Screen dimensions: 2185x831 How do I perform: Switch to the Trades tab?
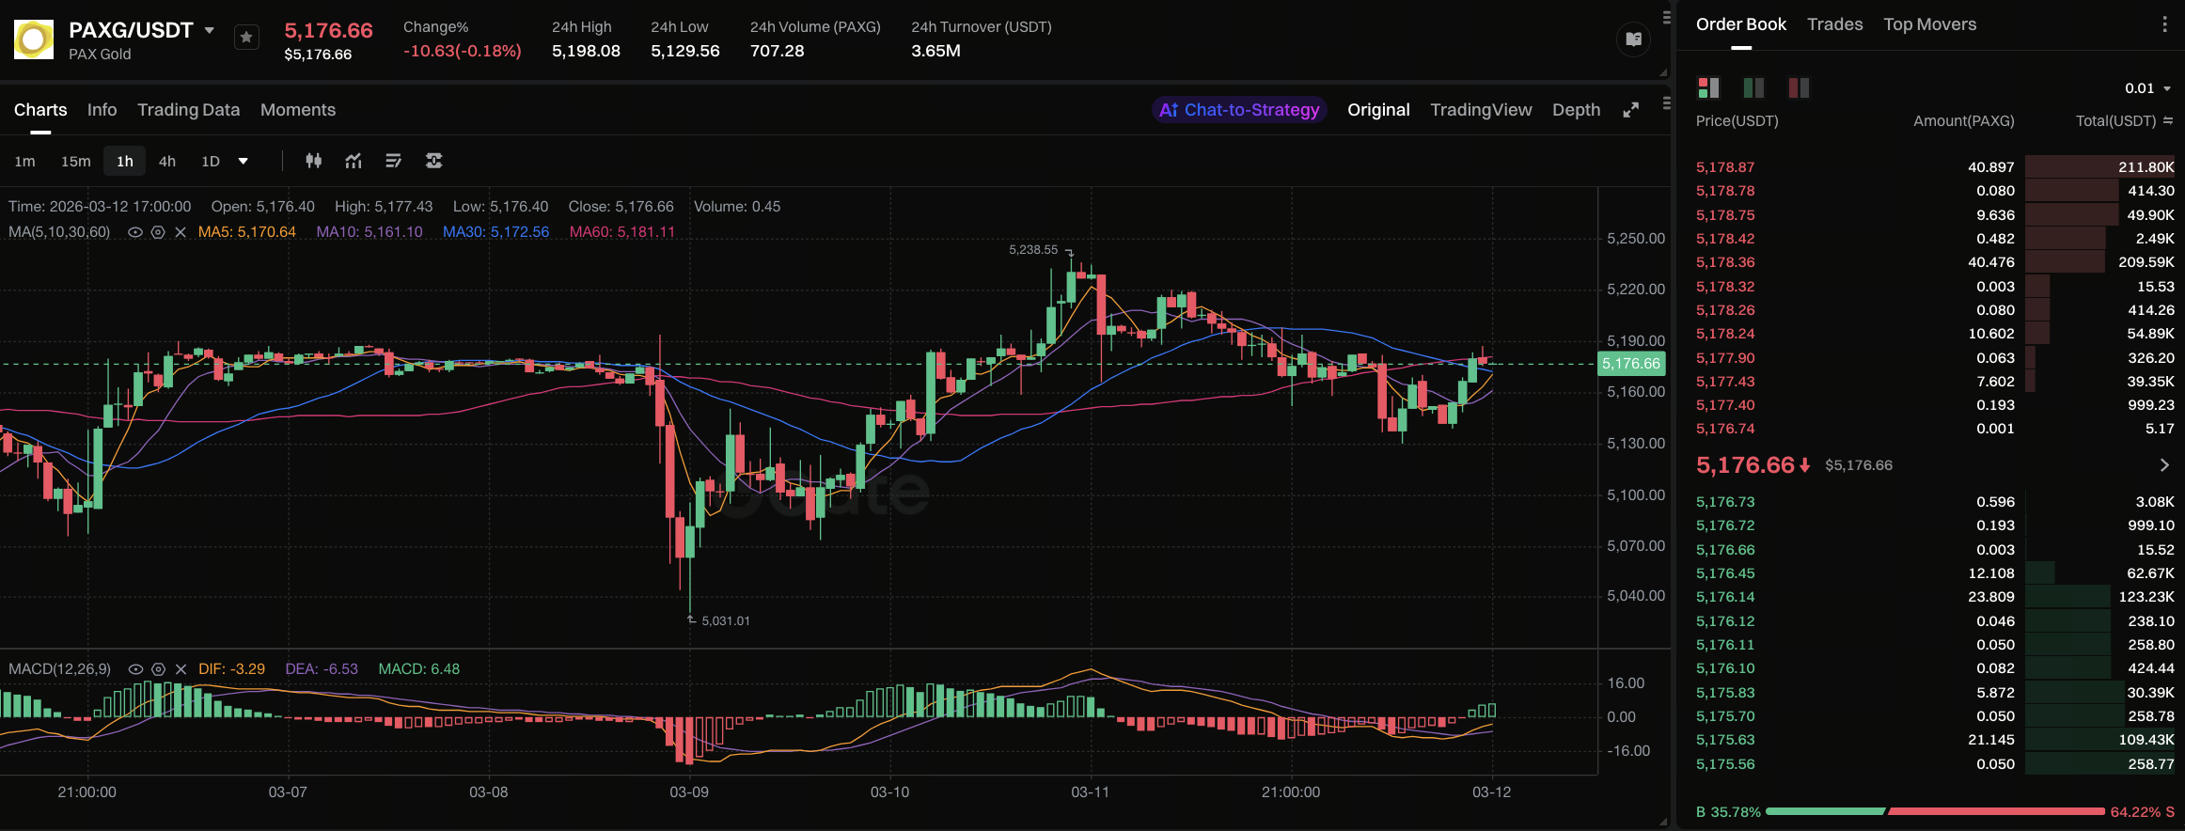(1835, 24)
